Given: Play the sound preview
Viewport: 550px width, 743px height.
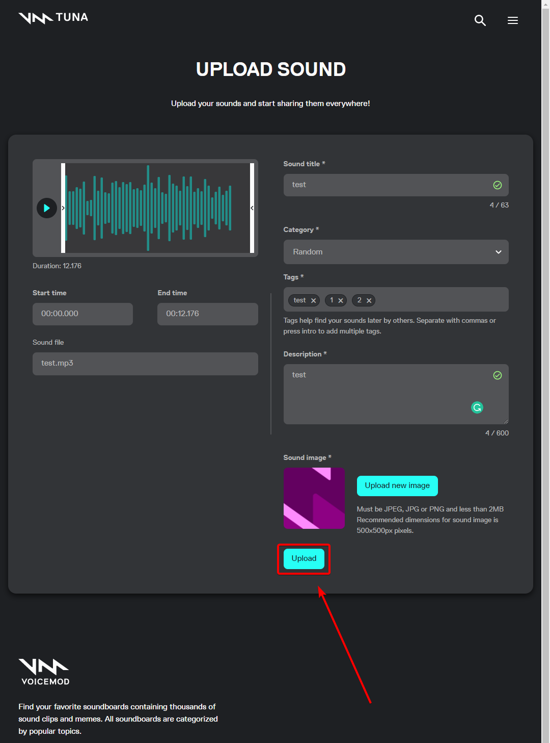Looking at the screenshot, I should click(x=47, y=208).
